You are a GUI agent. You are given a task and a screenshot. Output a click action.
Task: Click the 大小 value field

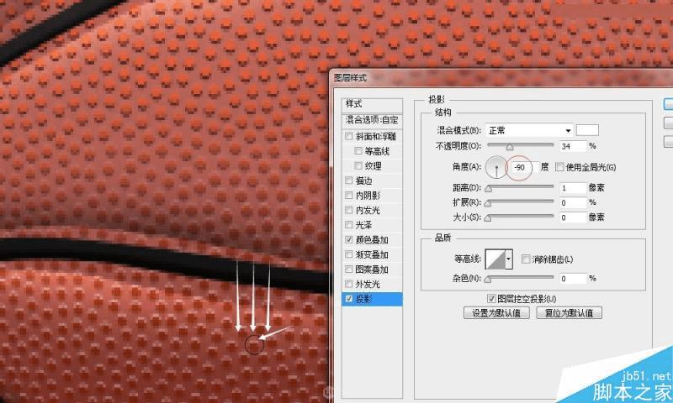click(x=573, y=217)
